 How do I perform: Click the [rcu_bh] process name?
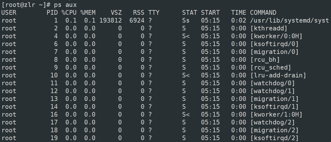coord(265,60)
